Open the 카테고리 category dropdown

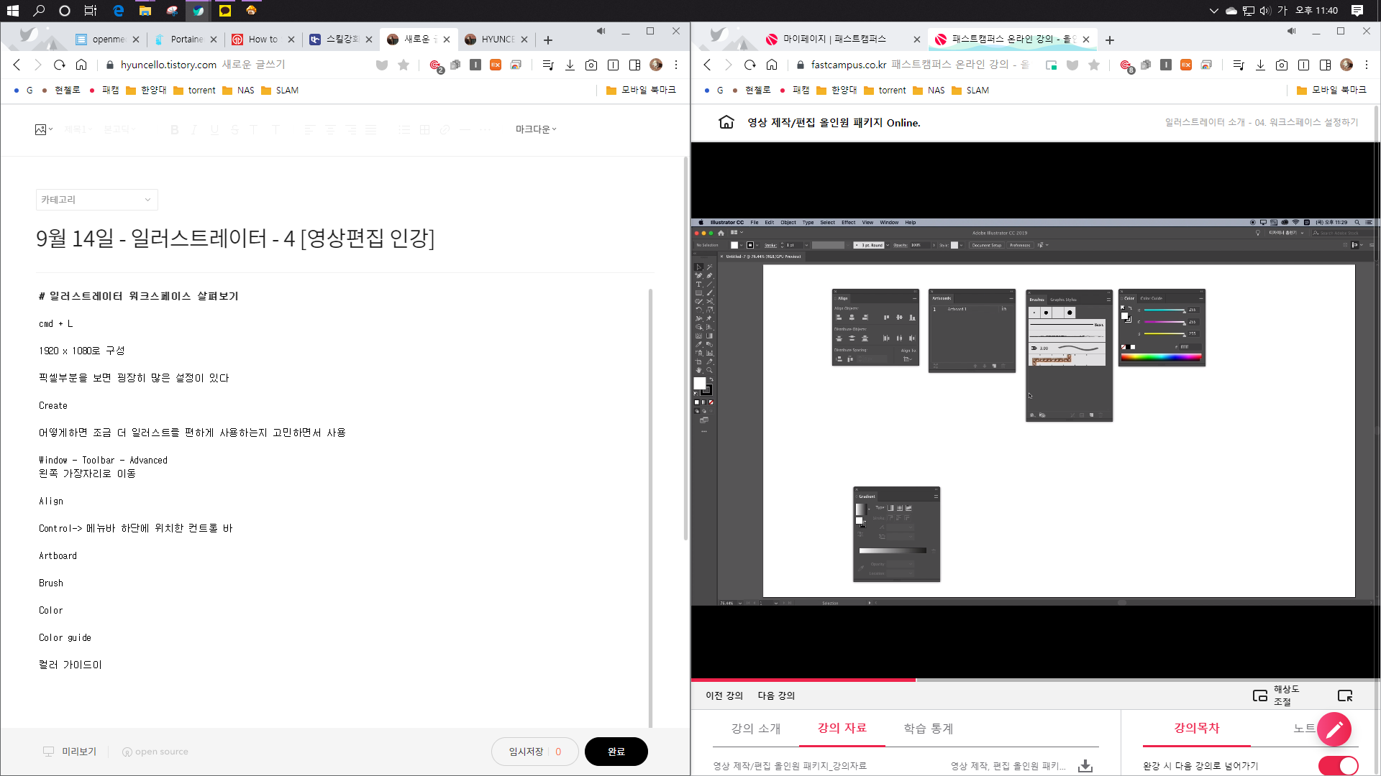tap(96, 200)
